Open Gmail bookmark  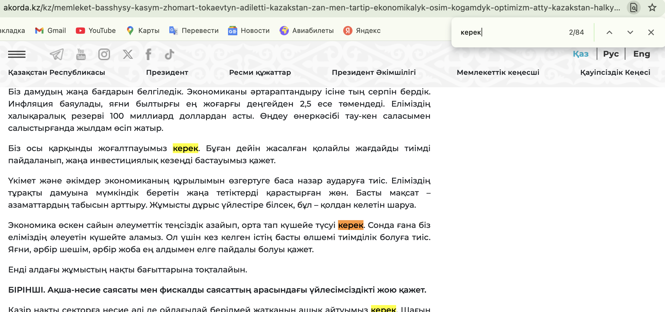pyautogui.click(x=50, y=31)
